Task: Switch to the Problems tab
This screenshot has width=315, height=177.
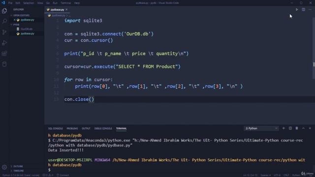Action: (72, 128)
